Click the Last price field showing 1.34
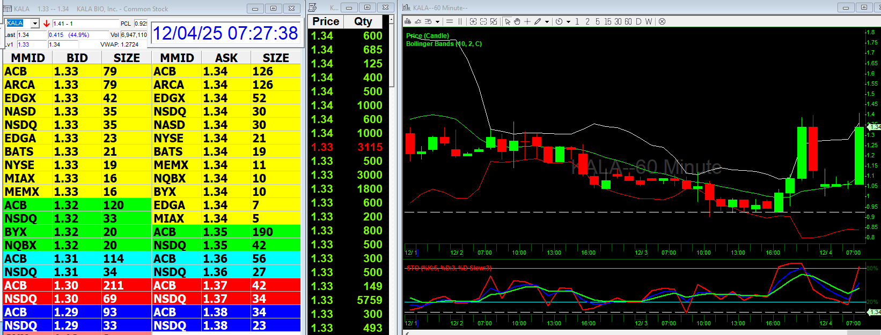The height and width of the screenshot is (335, 881). pyautogui.click(x=32, y=35)
